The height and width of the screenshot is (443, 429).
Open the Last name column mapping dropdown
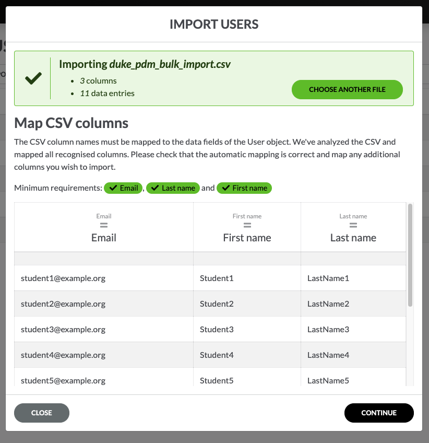(353, 238)
